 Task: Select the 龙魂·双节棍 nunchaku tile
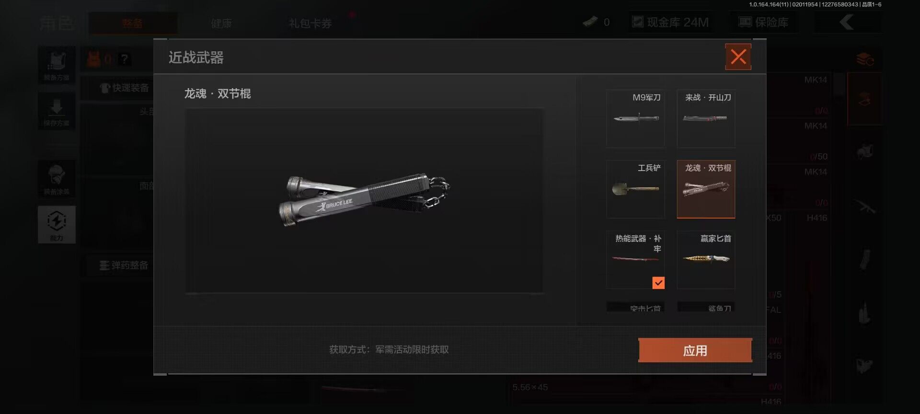[x=706, y=189]
